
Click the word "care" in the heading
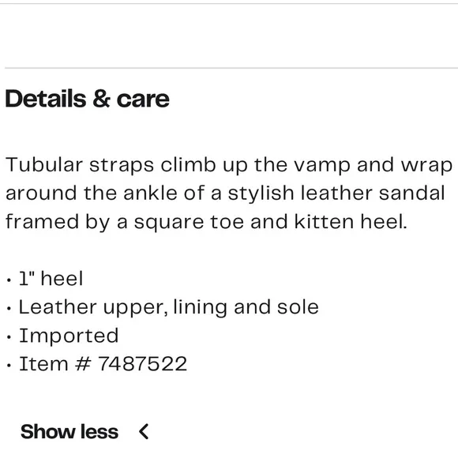[x=143, y=100]
